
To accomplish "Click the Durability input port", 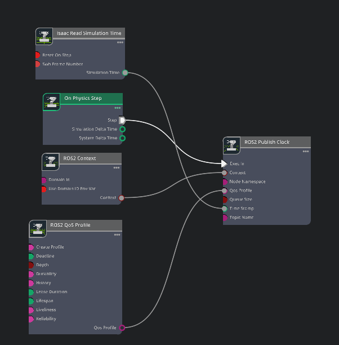I will coord(31,274).
